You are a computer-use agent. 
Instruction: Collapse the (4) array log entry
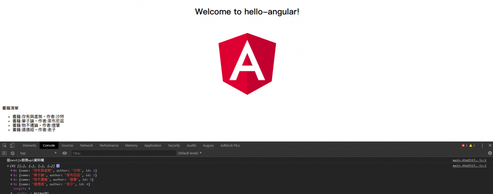tap(8, 166)
